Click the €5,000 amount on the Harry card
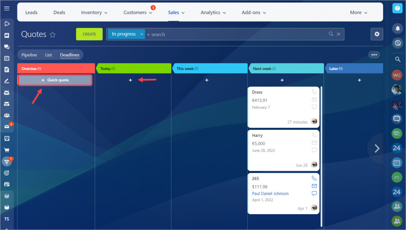Image resolution: width=406 pixels, height=230 pixels. click(x=259, y=144)
